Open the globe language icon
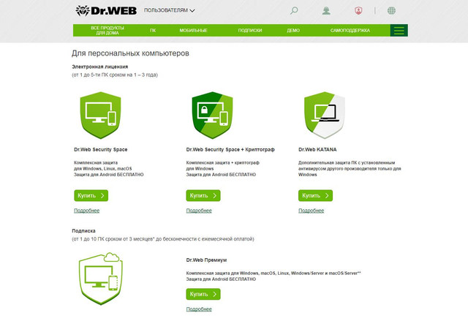This screenshot has width=468, height=321. tap(391, 11)
